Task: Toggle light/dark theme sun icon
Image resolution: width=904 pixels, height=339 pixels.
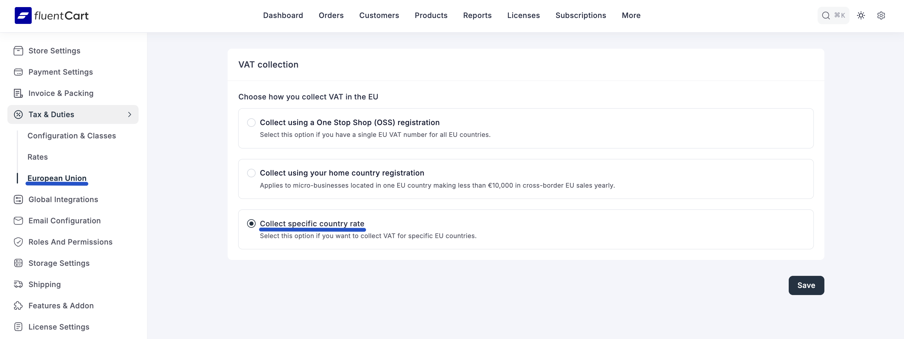Action: 861,15
